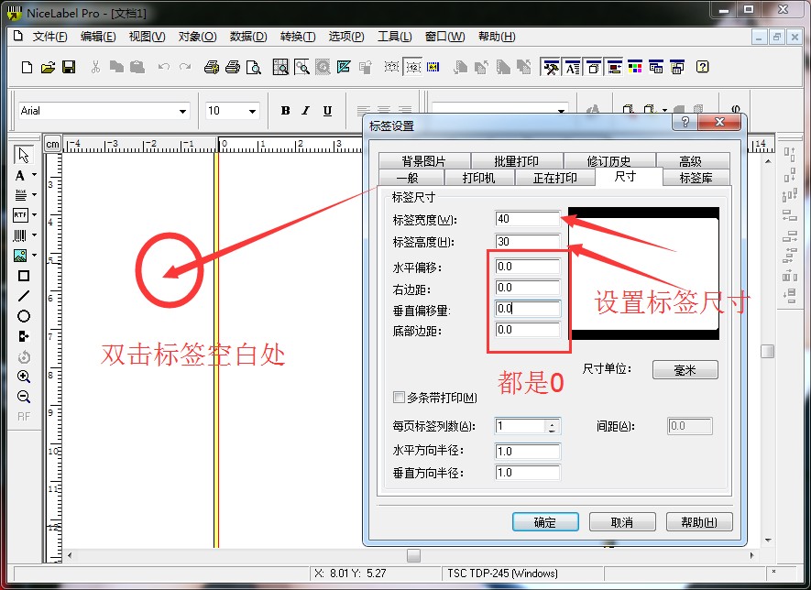Open the 文件(F) menu

pos(49,37)
